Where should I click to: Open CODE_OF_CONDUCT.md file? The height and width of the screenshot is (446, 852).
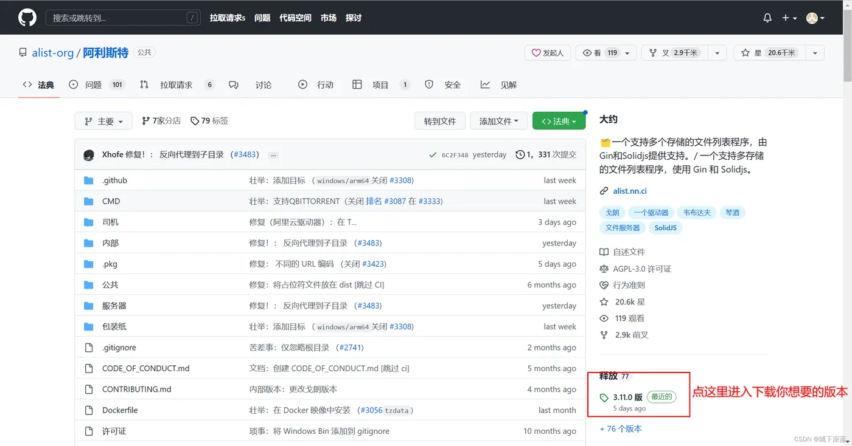pos(146,368)
